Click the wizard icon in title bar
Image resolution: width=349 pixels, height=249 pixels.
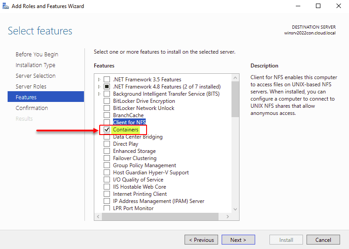click(x=5, y=6)
